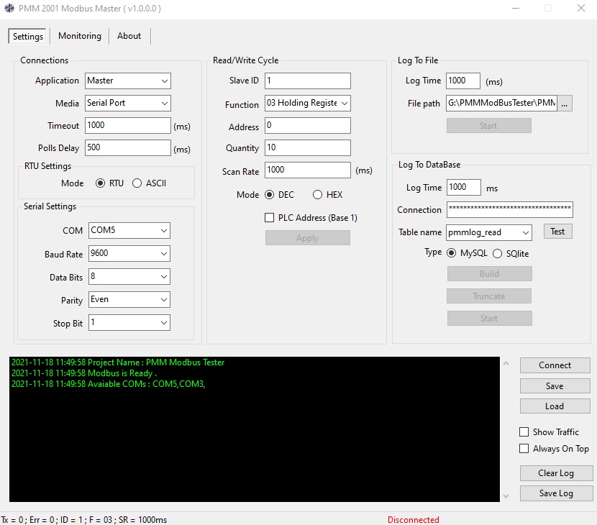The height and width of the screenshot is (525, 597).
Task: Choose HEX display mode
Action: coord(317,195)
